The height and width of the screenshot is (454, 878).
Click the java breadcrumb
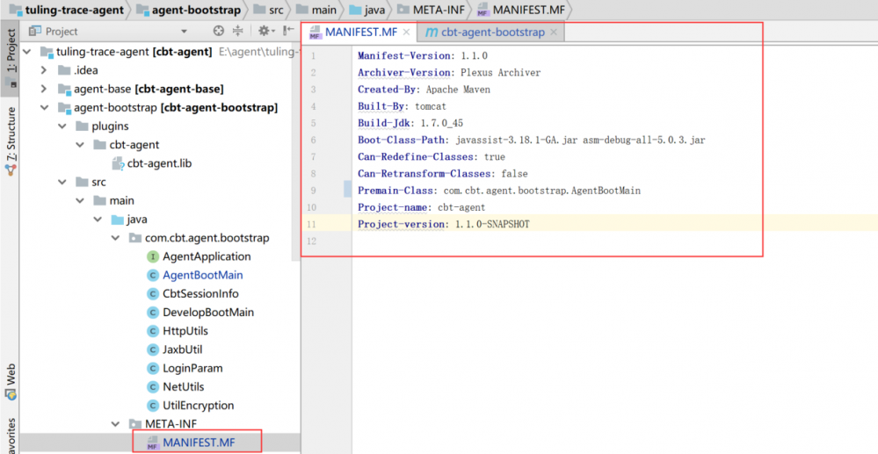[x=367, y=10]
